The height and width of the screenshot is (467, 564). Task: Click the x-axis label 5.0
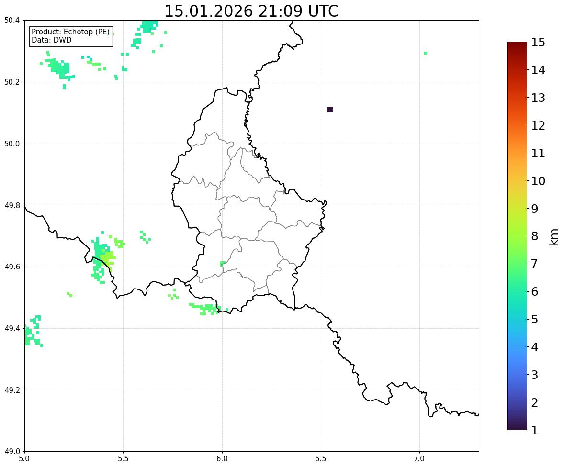[24, 459]
